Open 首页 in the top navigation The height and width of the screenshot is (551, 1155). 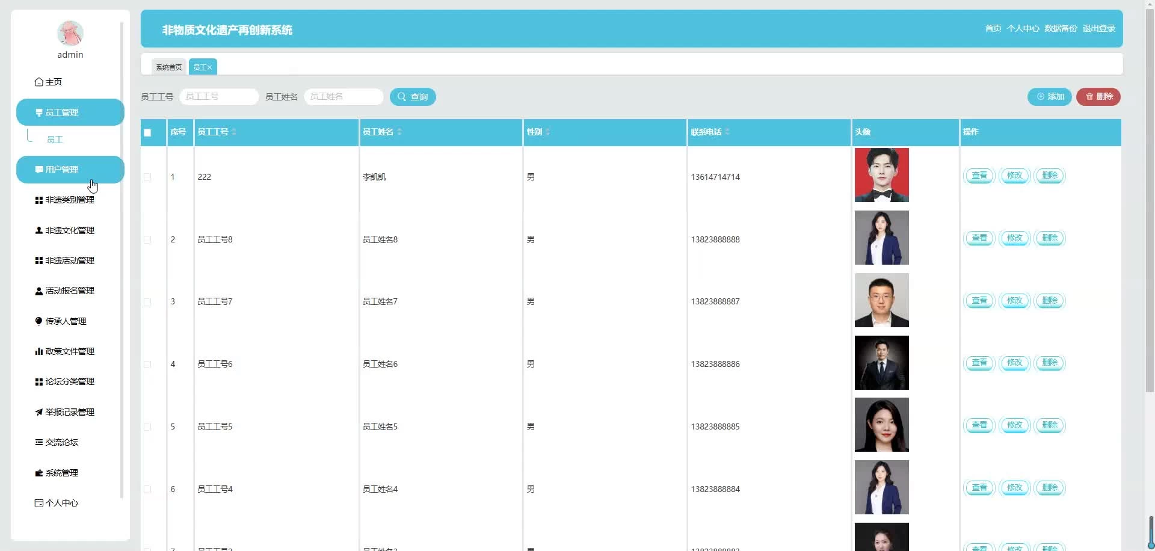[993, 28]
